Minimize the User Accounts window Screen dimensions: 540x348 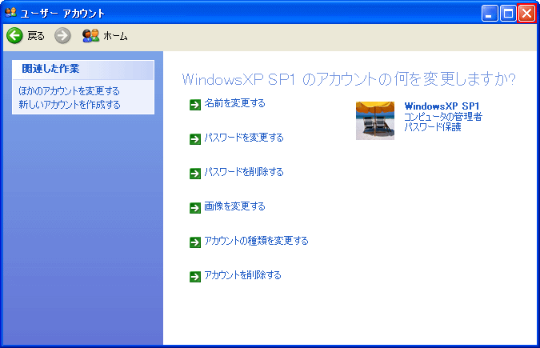490,14
